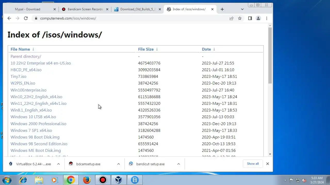Open Windows Media Player taskbar icon
The height and width of the screenshot is (185, 330).
[55, 180]
